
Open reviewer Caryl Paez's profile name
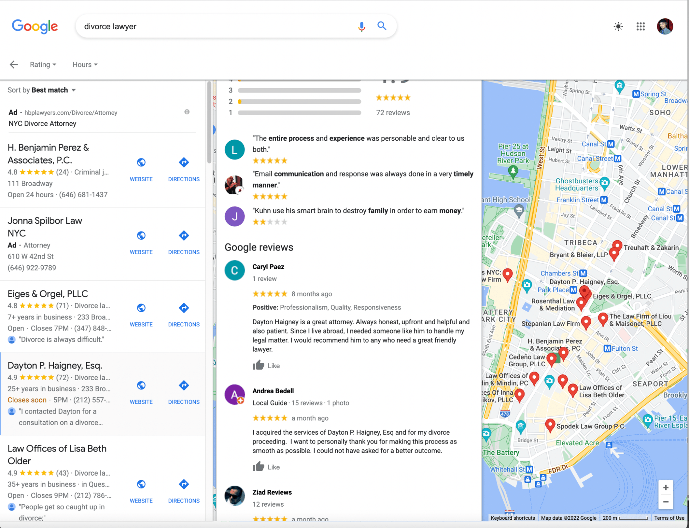(268, 267)
